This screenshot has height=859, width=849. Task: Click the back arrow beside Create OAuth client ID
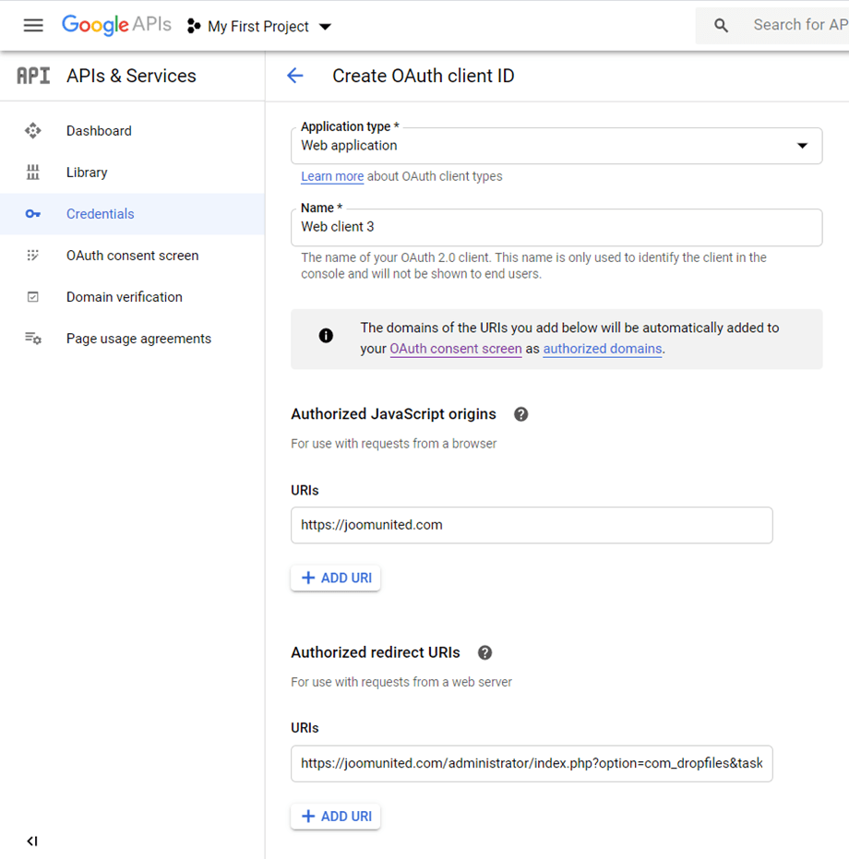pos(294,76)
